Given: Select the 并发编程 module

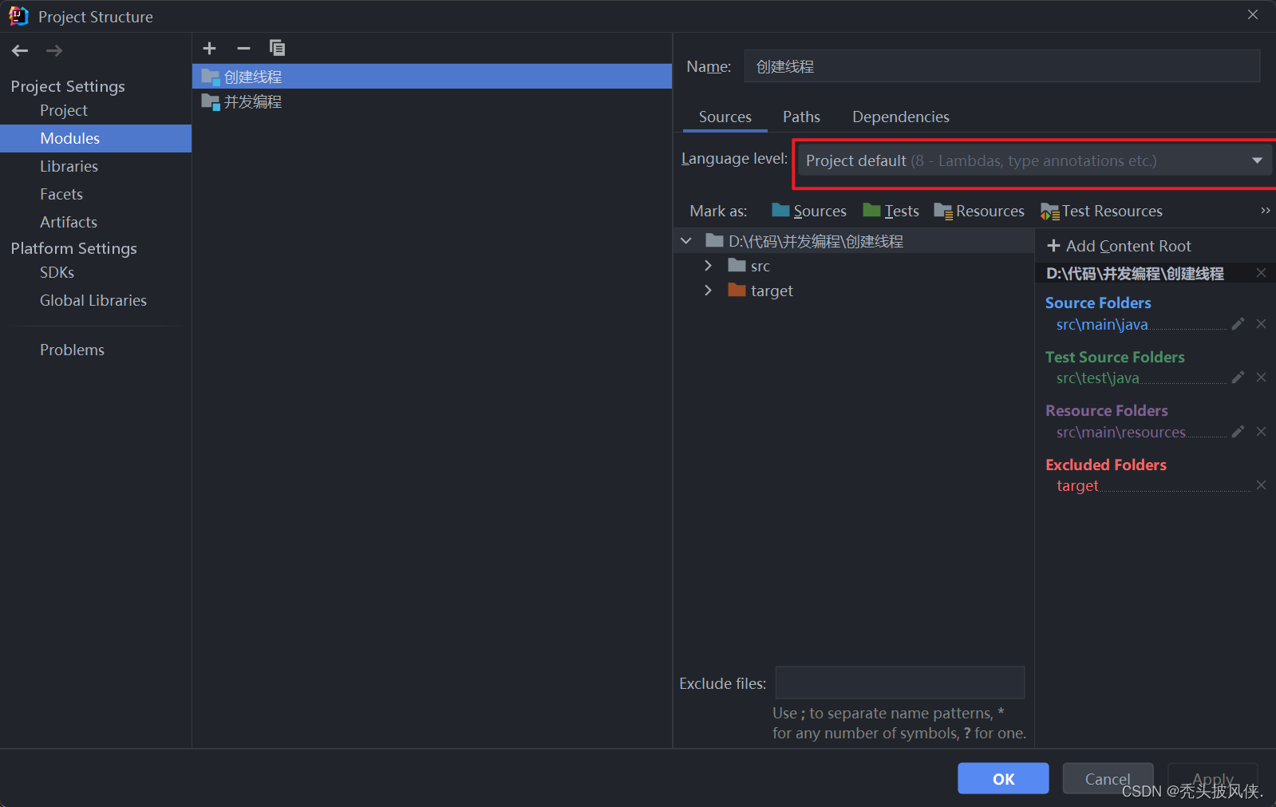Looking at the screenshot, I should (x=432, y=101).
